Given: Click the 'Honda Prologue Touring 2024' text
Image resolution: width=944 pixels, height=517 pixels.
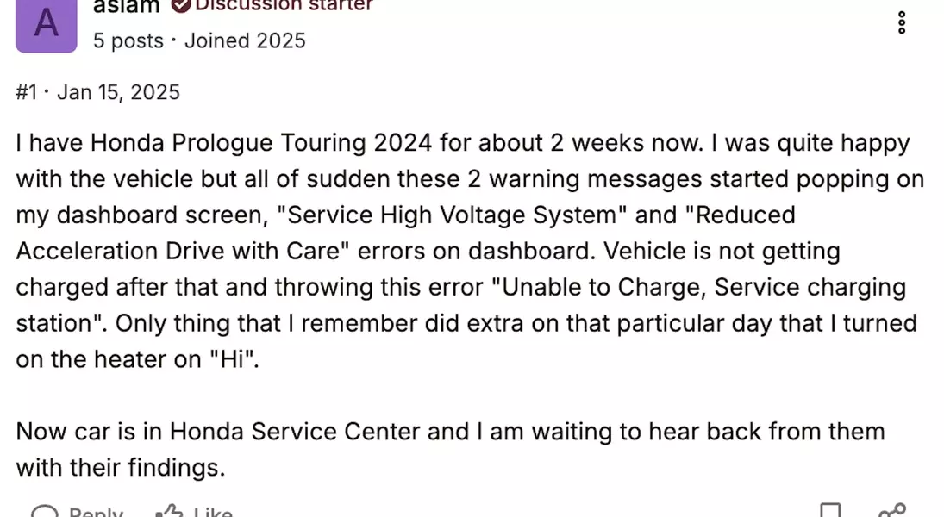Looking at the screenshot, I should pyautogui.click(x=261, y=143).
